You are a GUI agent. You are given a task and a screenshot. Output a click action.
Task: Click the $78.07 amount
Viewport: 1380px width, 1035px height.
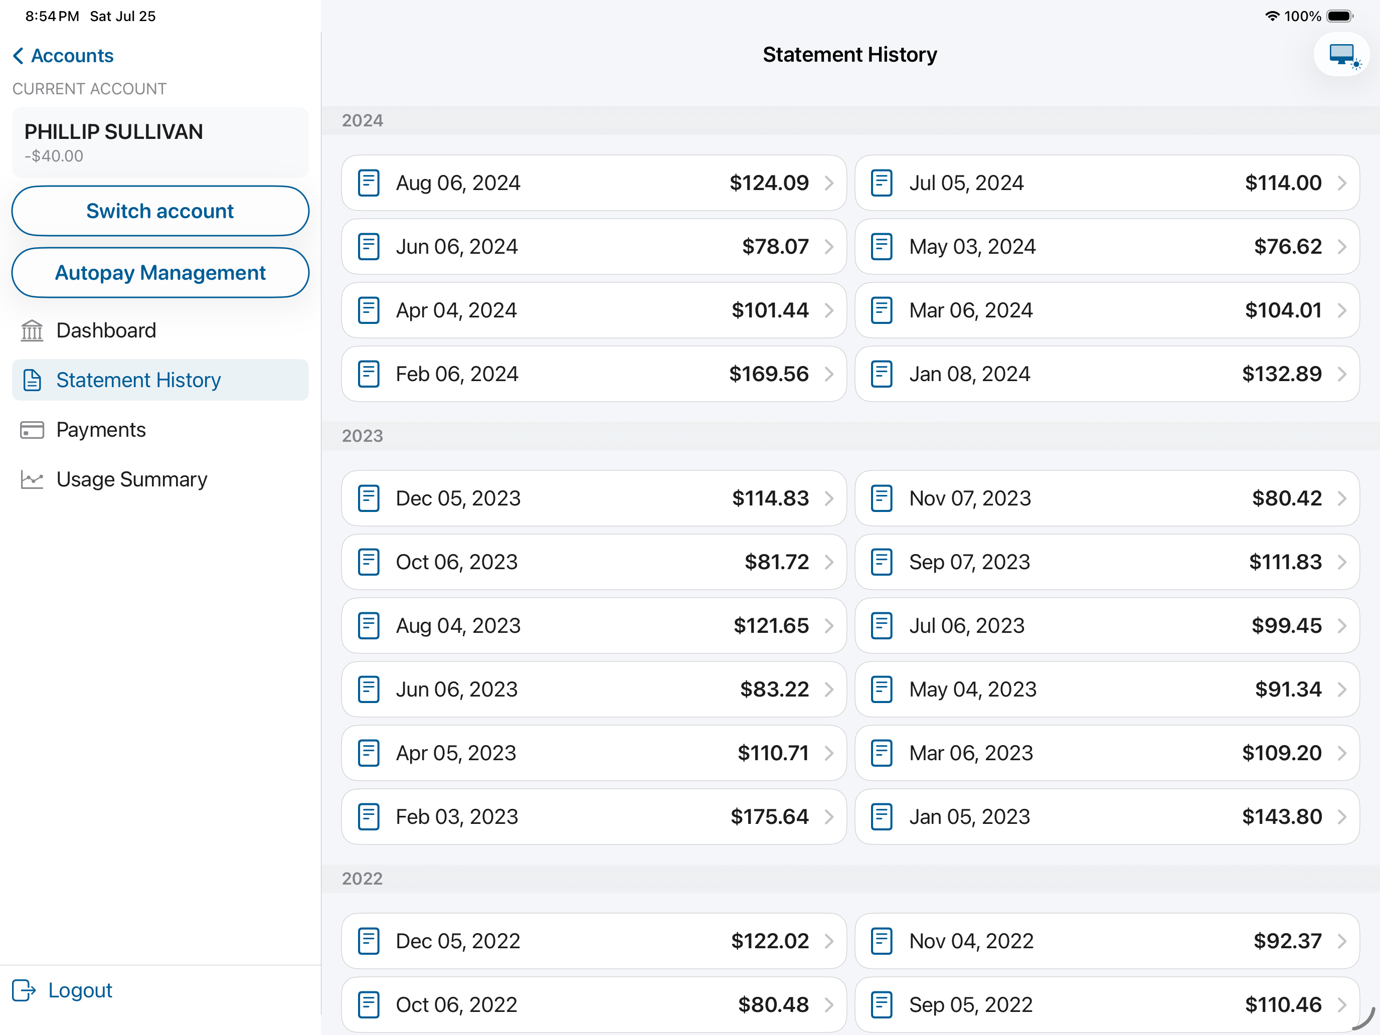(x=775, y=246)
